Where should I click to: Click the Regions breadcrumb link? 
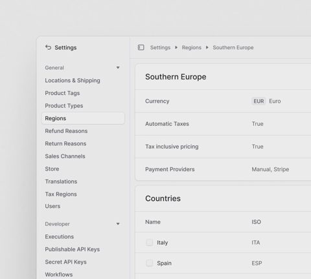[x=192, y=48]
